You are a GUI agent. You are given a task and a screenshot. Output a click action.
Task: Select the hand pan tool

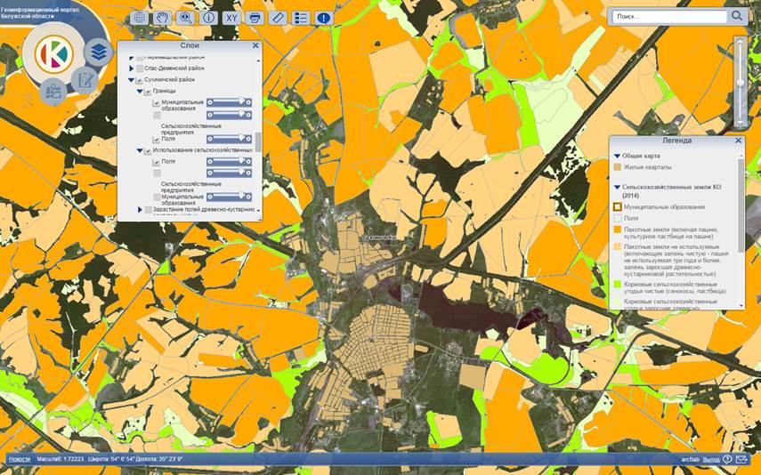click(x=162, y=17)
